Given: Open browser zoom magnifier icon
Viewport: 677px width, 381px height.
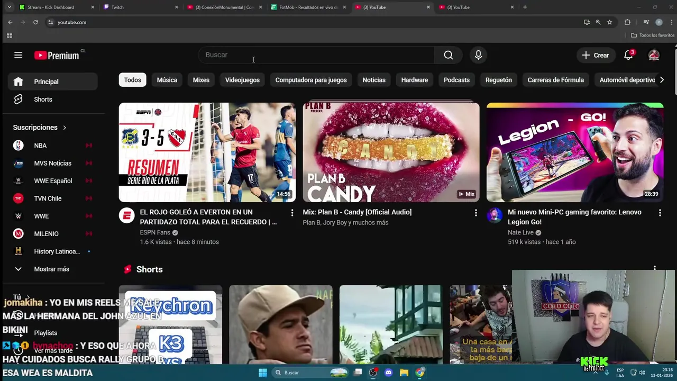Looking at the screenshot, I should (598, 22).
